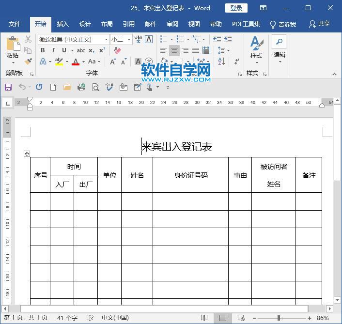Image resolution: width=342 pixels, height=324 pixels.
Task: Switch to the 插入 tab
Action: (x=63, y=24)
